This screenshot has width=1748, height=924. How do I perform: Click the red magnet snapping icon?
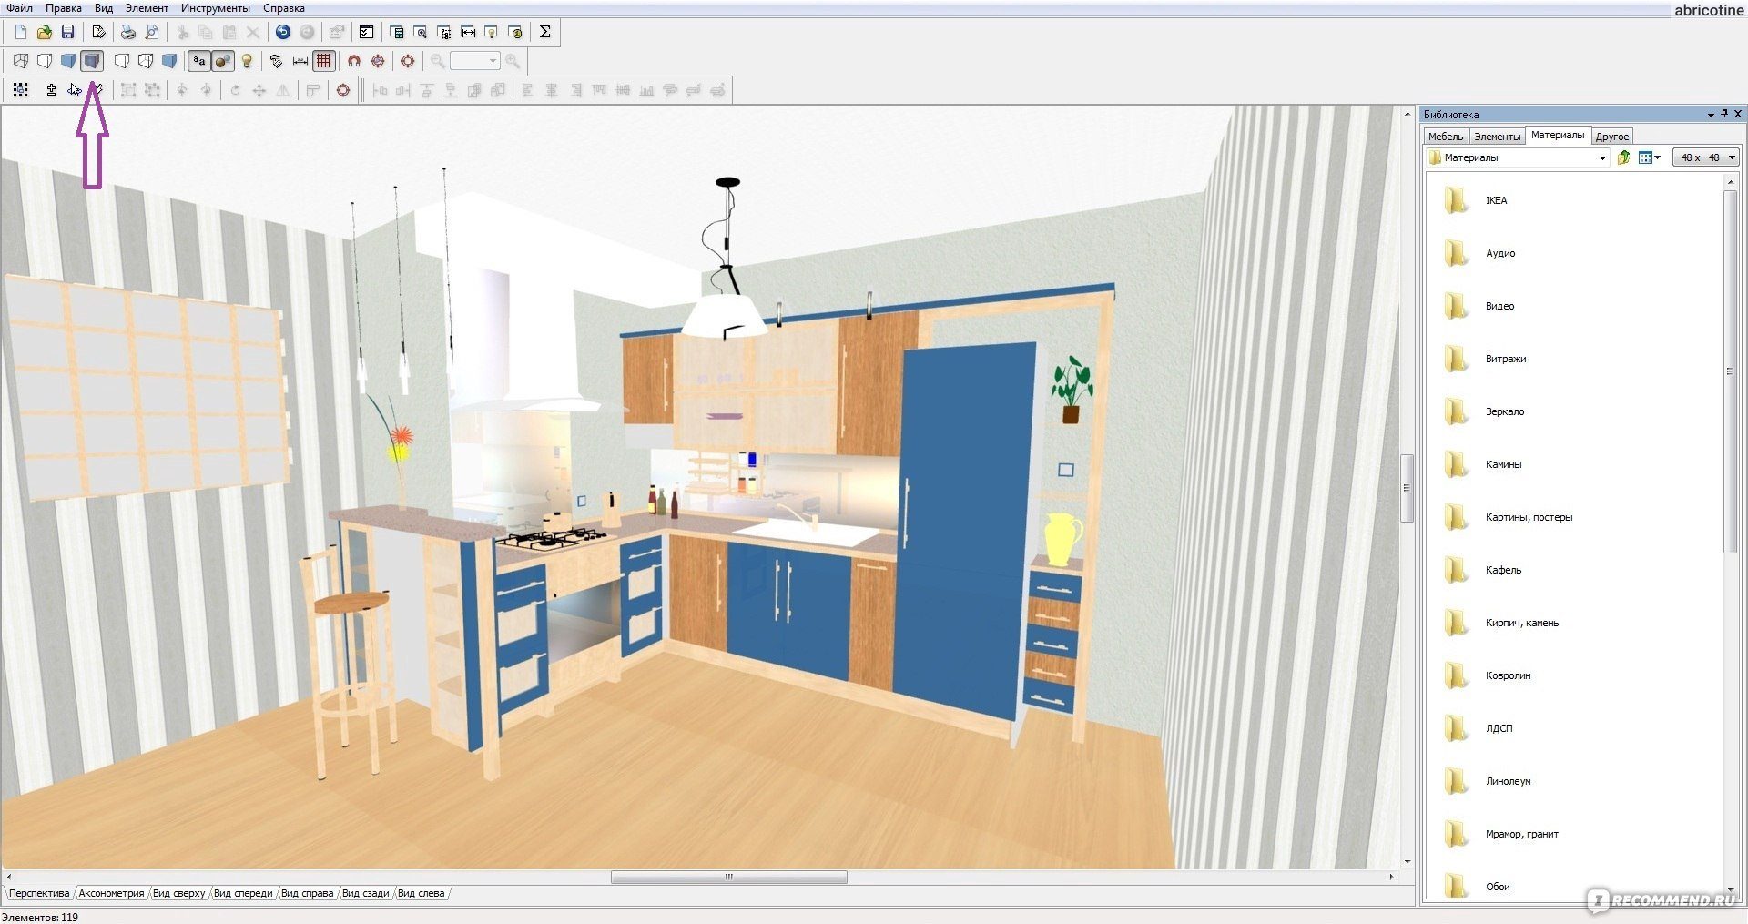[354, 62]
